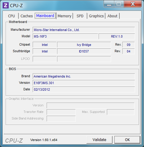The image size is (144, 147).
Task: Close the CPU-Z window
Action: click(x=133, y=4)
